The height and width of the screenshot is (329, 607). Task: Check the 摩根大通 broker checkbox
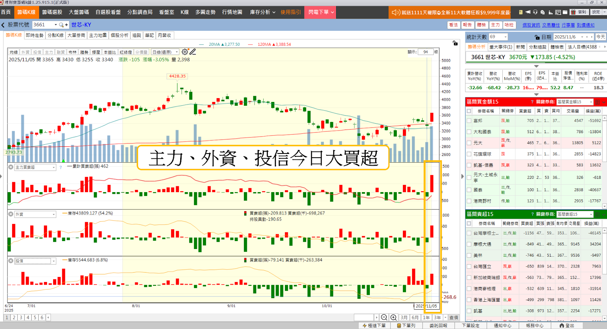(x=469, y=244)
